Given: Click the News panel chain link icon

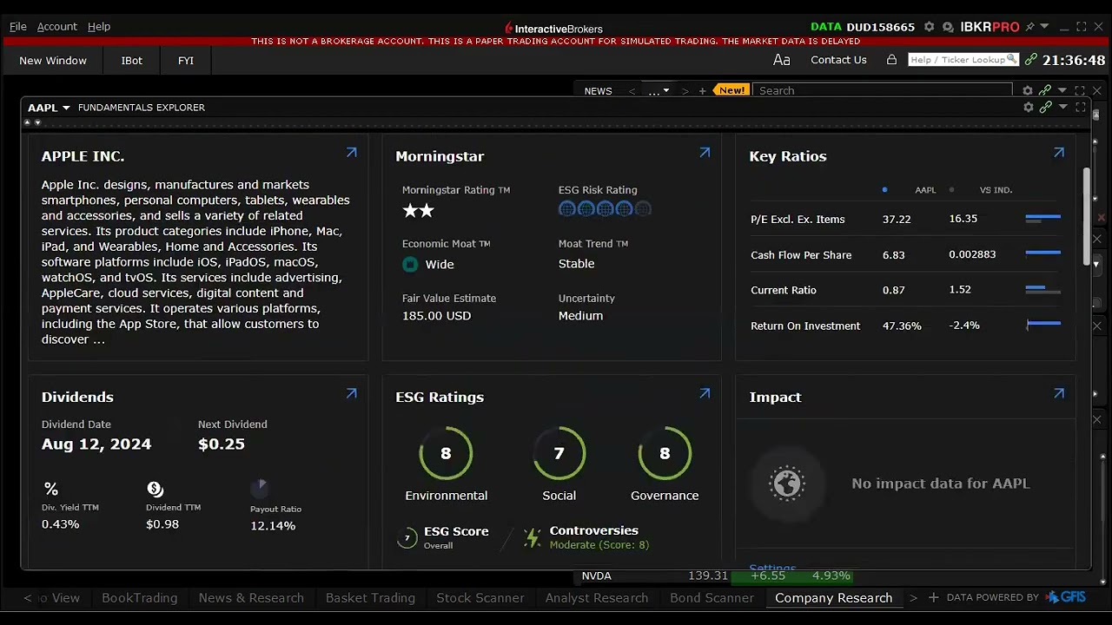Looking at the screenshot, I should pyautogui.click(x=1045, y=90).
